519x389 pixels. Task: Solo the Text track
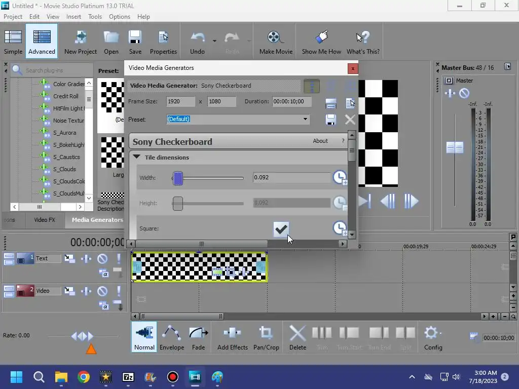click(x=119, y=259)
